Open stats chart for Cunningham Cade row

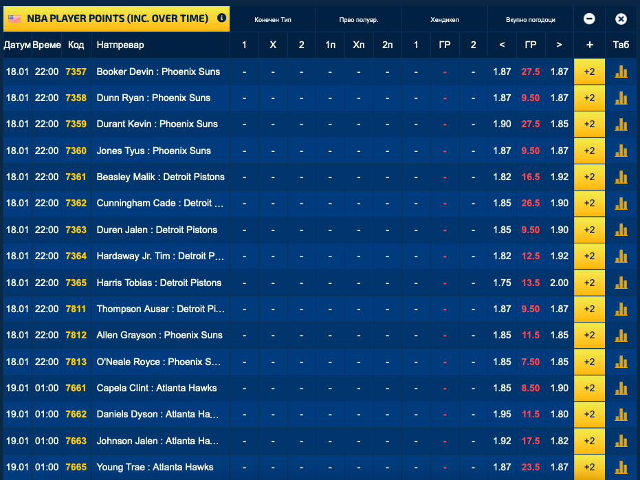click(621, 204)
